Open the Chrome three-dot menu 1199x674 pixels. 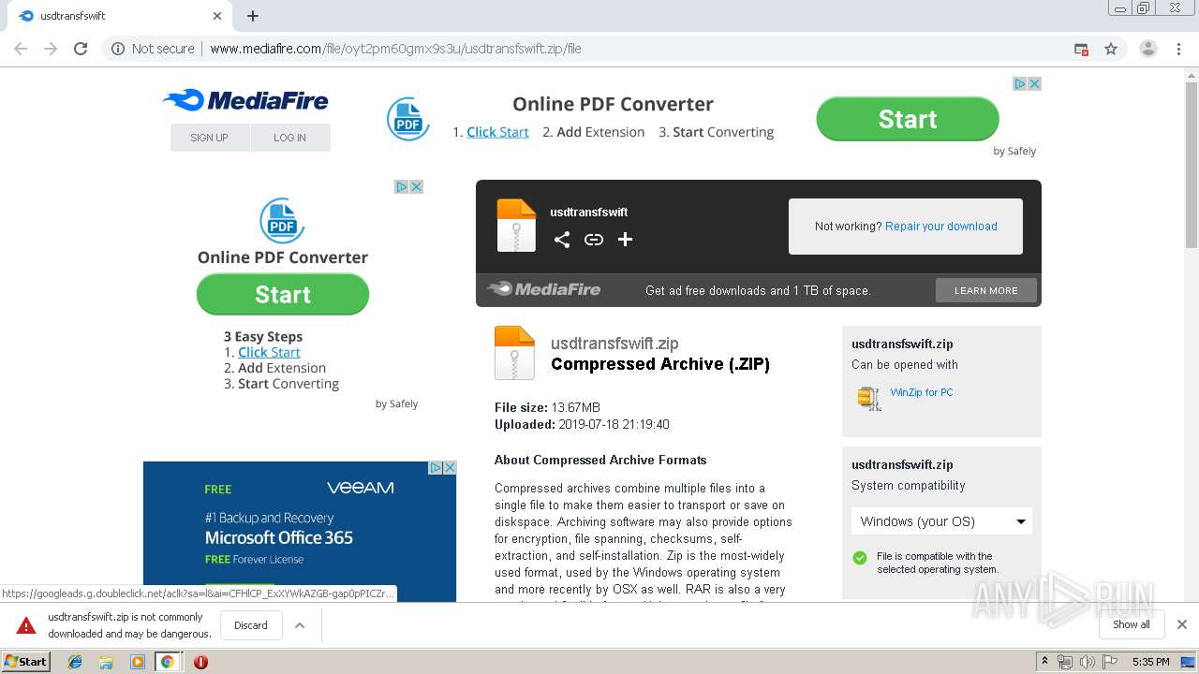coord(1179,49)
